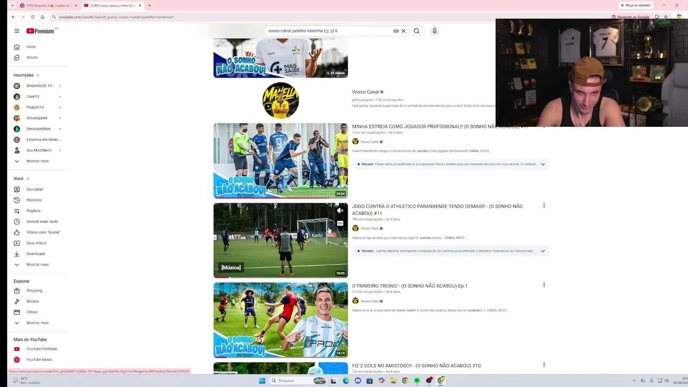Open Spotify from the taskbar
Image resolution: width=688 pixels, height=387 pixels.
click(417, 381)
